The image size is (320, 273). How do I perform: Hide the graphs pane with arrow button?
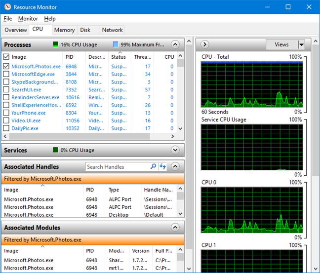205,44
